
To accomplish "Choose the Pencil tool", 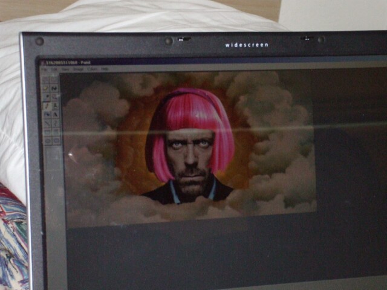I will click(47, 106).
